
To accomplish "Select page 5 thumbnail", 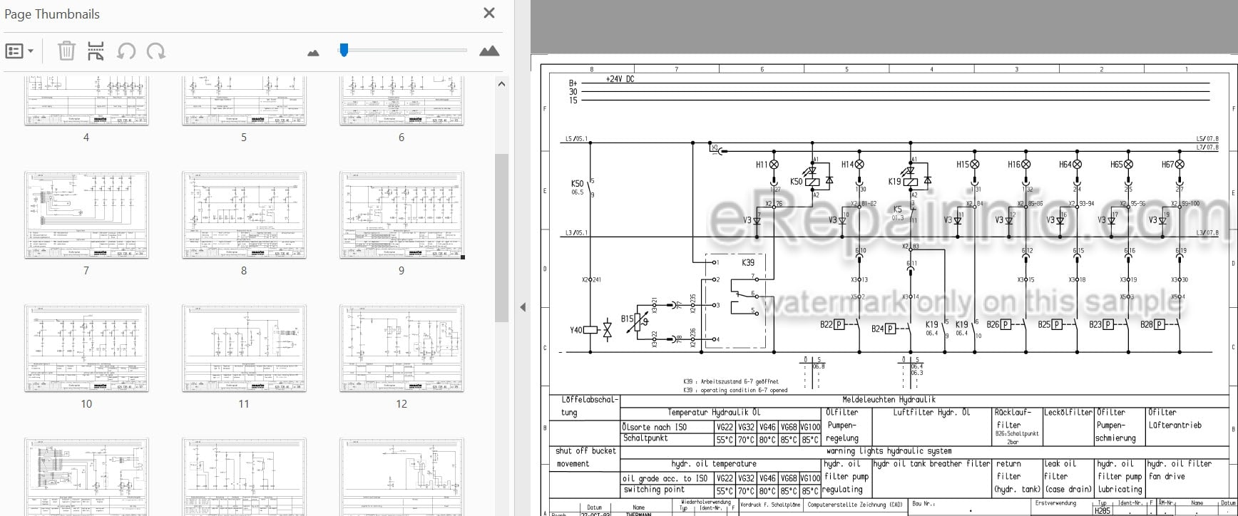I will tap(244, 101).
